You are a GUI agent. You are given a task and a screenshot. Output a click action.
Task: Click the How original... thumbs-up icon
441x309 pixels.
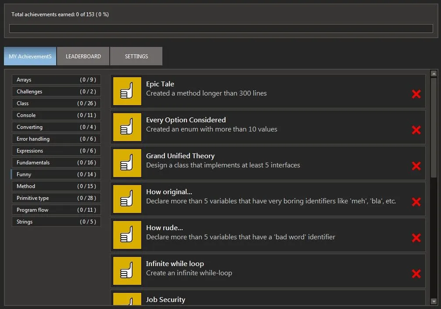point(127,199)
